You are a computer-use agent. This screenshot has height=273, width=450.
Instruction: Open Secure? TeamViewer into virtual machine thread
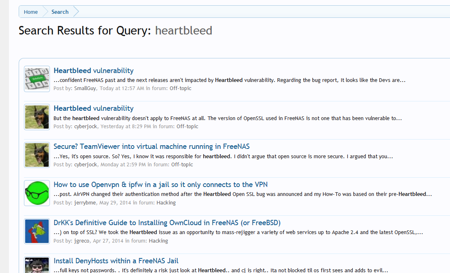click(151, 146)
